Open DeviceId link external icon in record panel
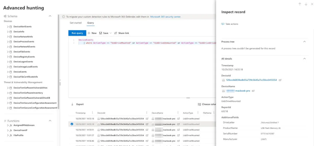Screen dimensions: 314x146 [280, 80]
